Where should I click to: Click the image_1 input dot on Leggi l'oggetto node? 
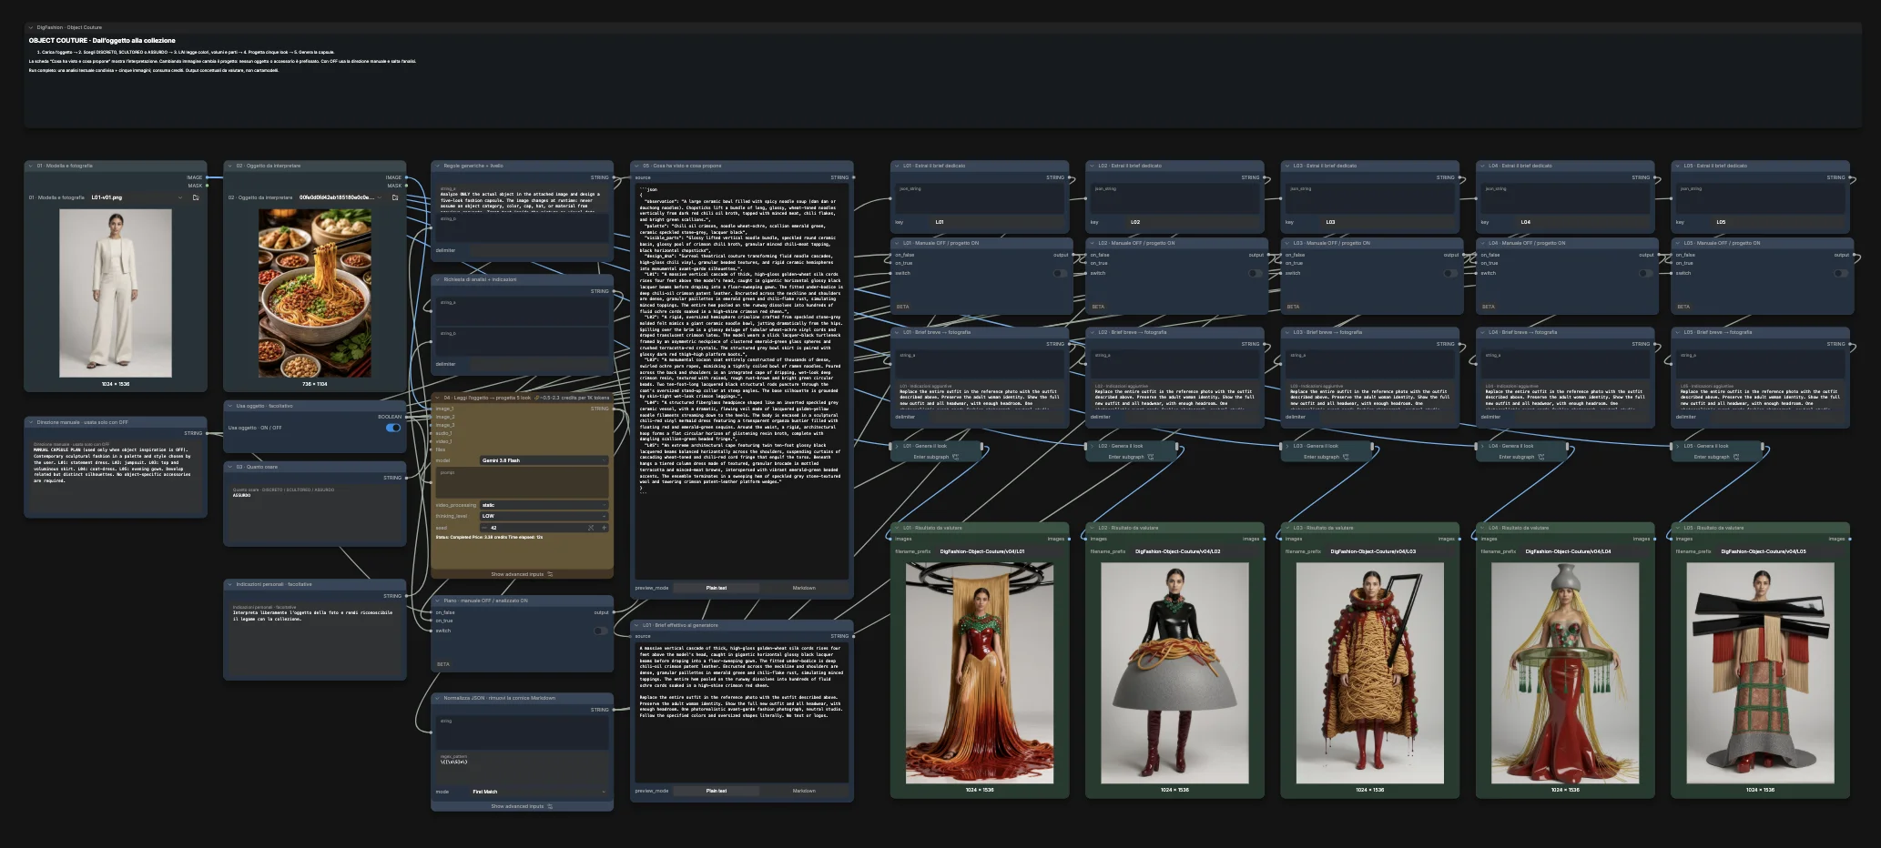click(432, 409)
